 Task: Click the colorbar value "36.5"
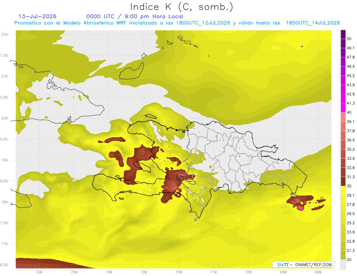(x=351, y=140)
